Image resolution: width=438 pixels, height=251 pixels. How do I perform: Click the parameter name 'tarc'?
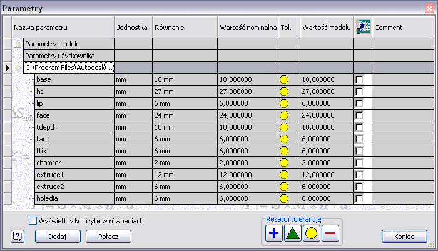pyautogui.click(x=43, y=139)
